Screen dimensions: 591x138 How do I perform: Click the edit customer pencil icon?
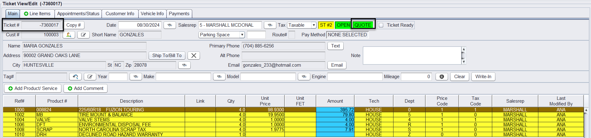coord(83,35)
